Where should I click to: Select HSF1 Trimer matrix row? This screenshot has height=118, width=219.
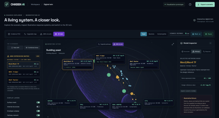(x=23, y=73)
